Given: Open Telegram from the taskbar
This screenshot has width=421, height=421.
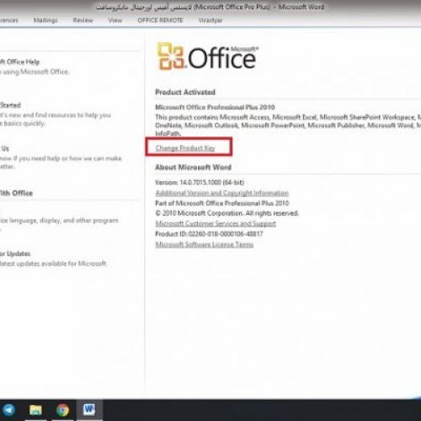Looking at the screenshot, I should 8,410.
